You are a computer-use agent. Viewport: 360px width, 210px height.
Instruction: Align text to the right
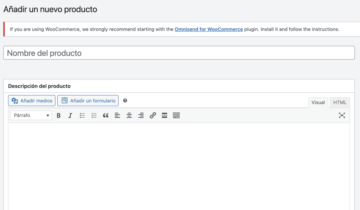pos(141,115)
